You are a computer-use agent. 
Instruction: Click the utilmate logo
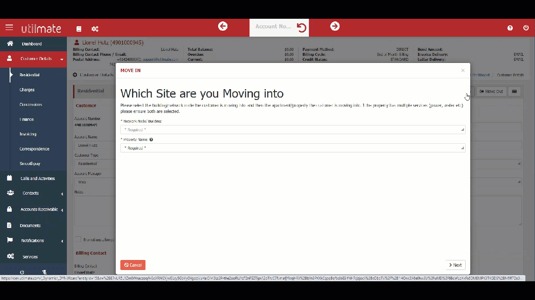point(41,28)
